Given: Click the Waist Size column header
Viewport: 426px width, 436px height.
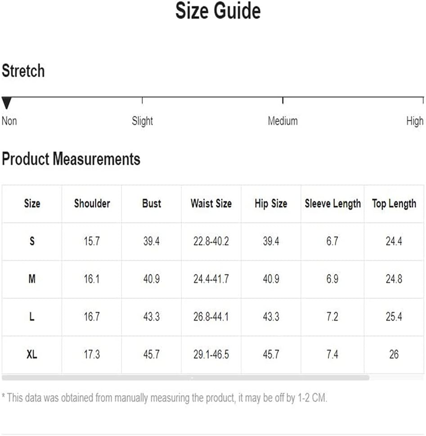Looking at the screenshot, I should [211, 203].
